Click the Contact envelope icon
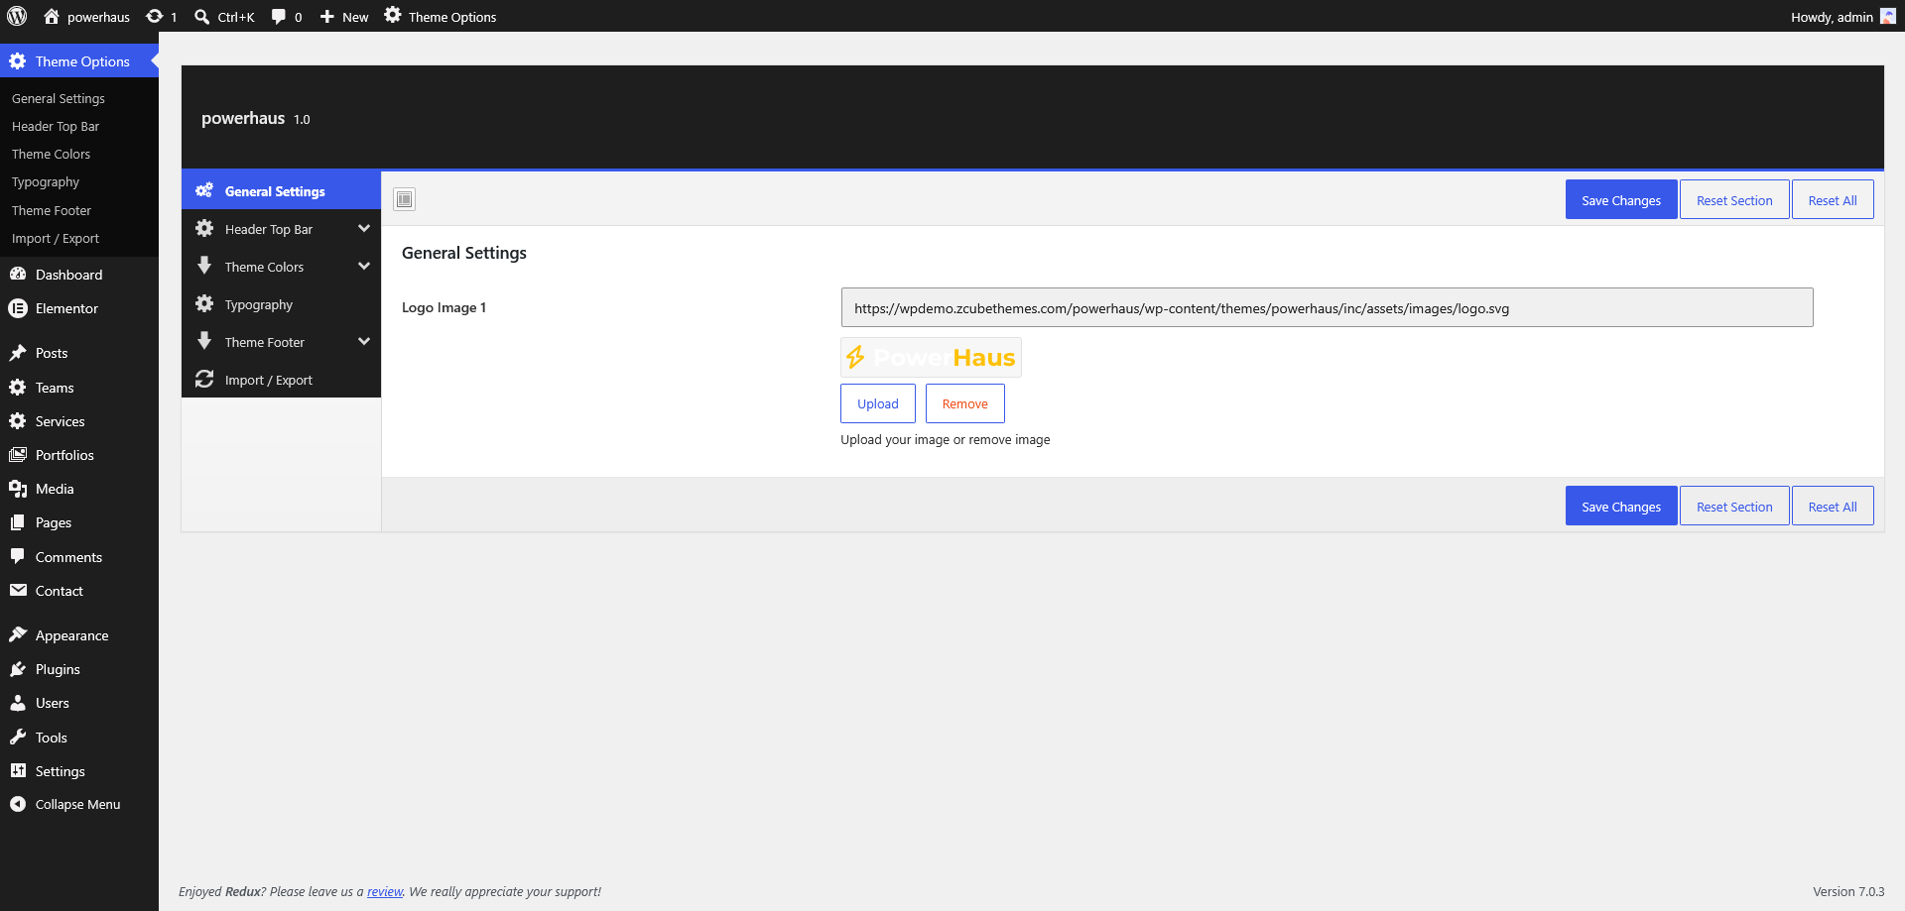This screenshot has width=1905, height=911. pos(18,590)
